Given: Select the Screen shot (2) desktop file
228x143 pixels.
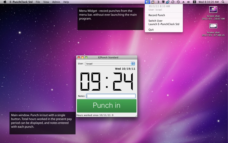Looking at the screenshot, I should 213,30.
